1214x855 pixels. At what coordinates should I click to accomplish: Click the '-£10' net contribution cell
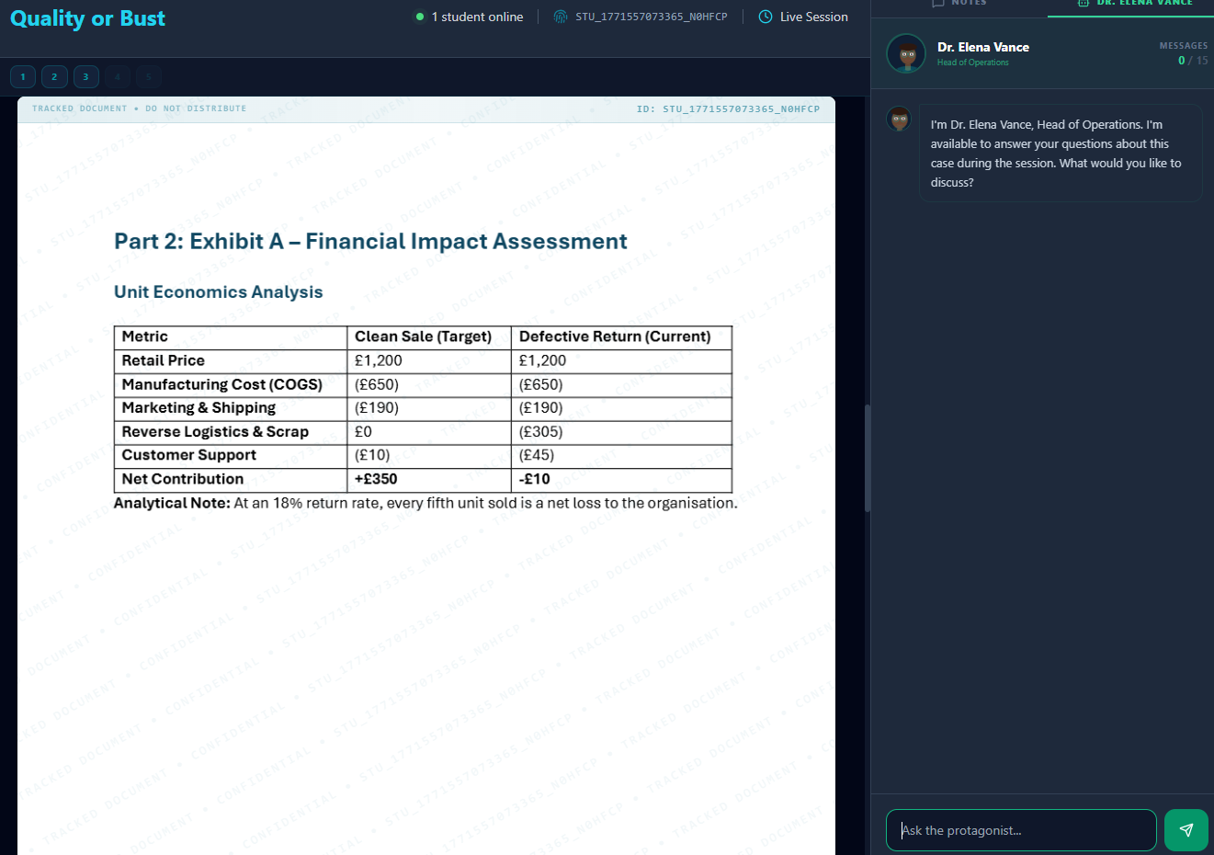coord(534,479)
